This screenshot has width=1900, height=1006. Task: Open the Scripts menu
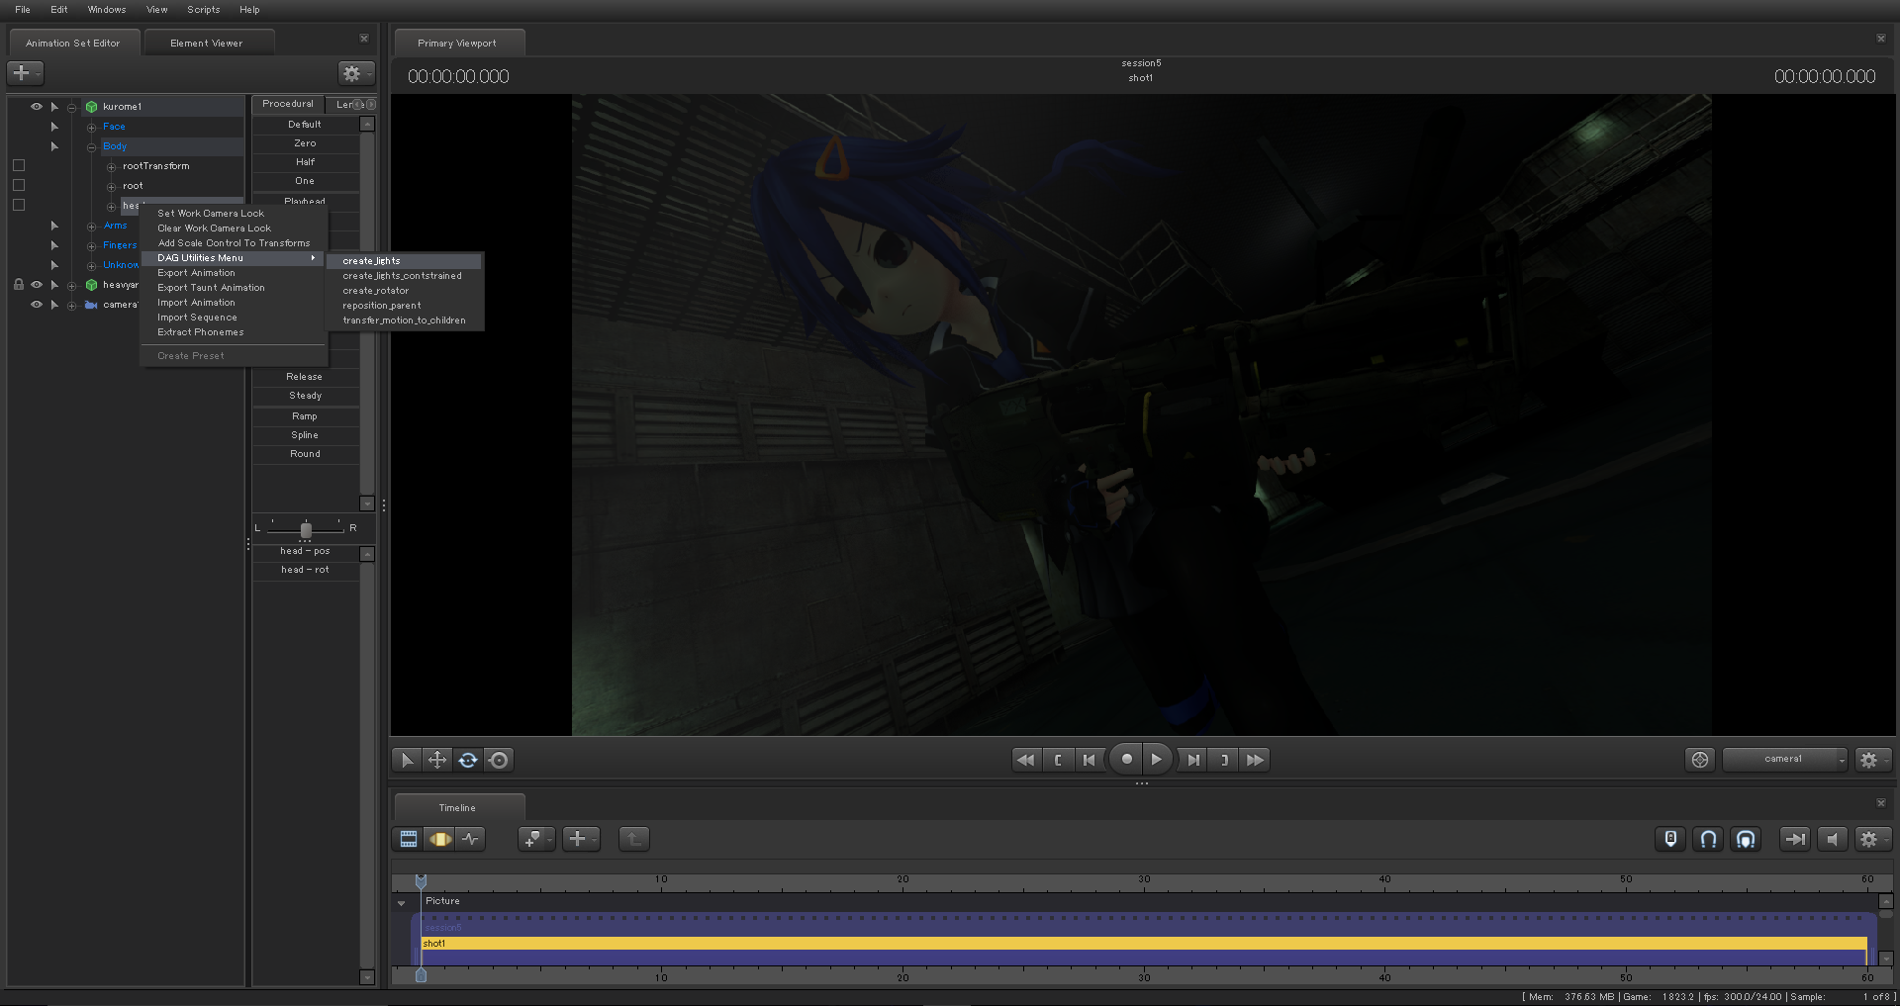(203, 10)
